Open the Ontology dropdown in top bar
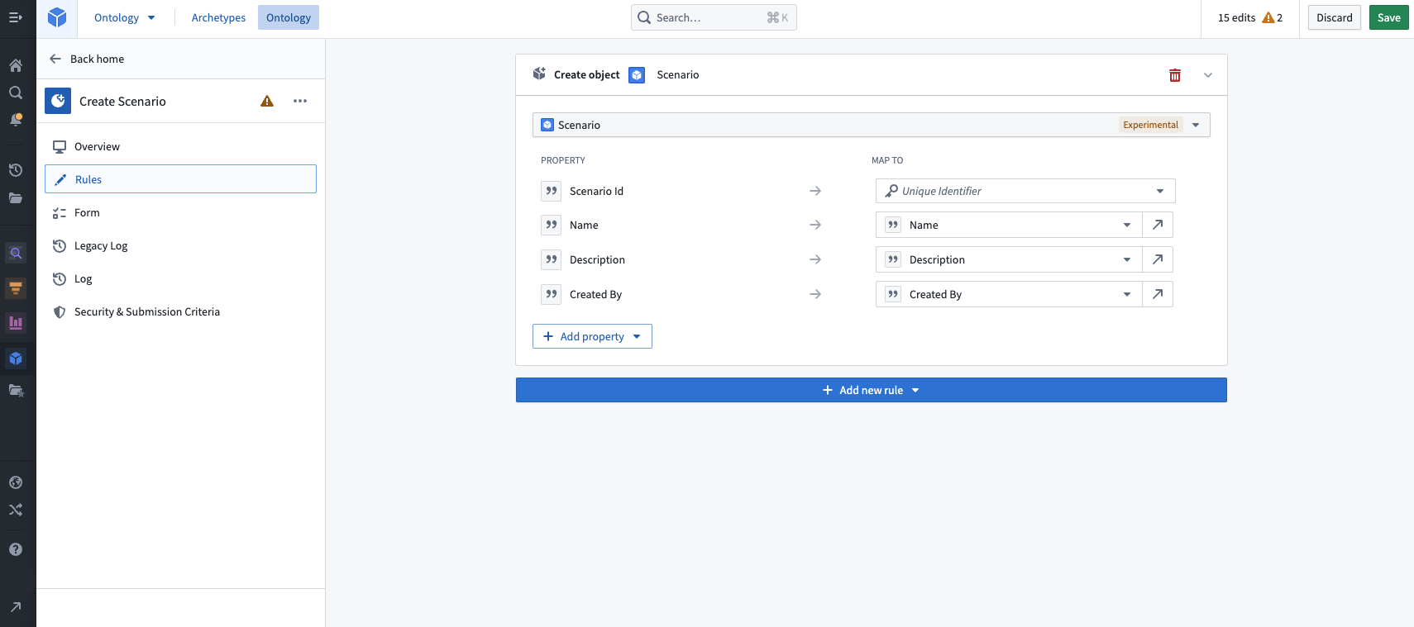 pos(124,17)
